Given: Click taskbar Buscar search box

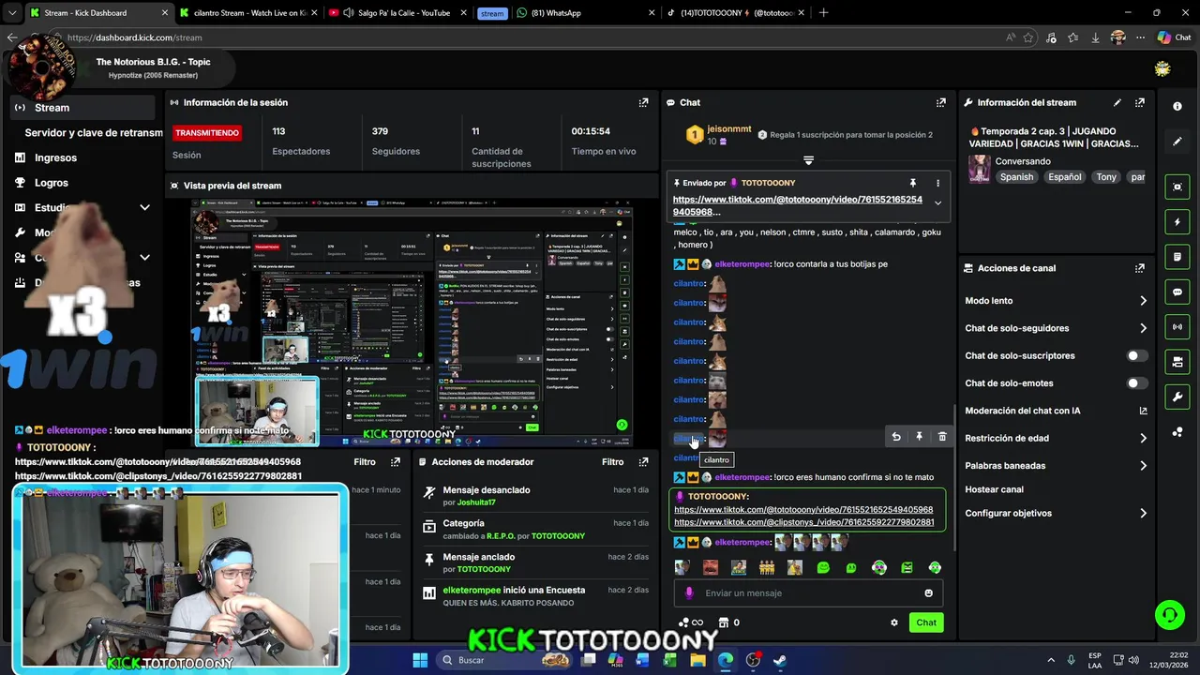Looking at the screenshot, I should [504, 660].
